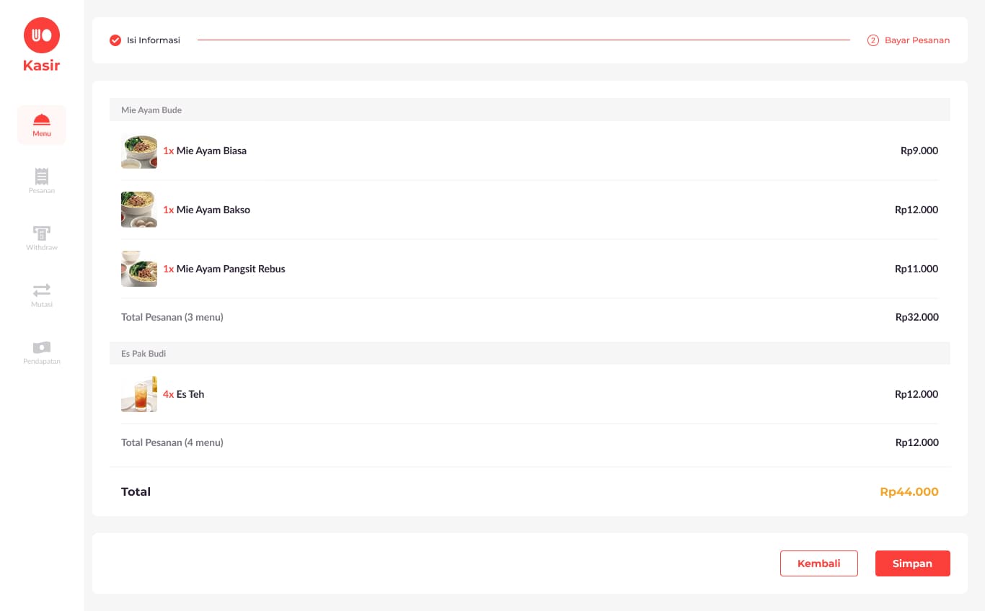Open the Withdraw sidebar icon
Viewport: 985px width, 611px height.
[42, 233]
